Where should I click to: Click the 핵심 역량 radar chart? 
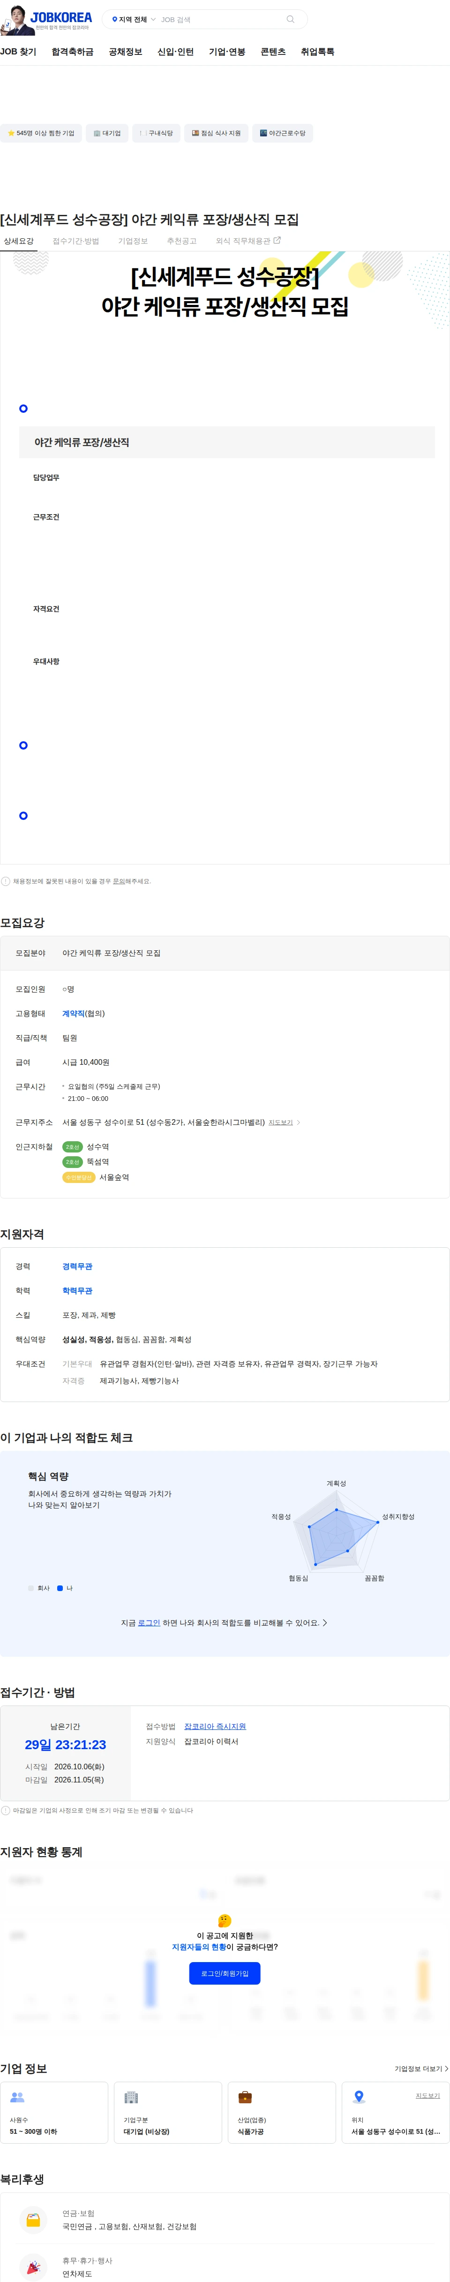click(344, 1531)
